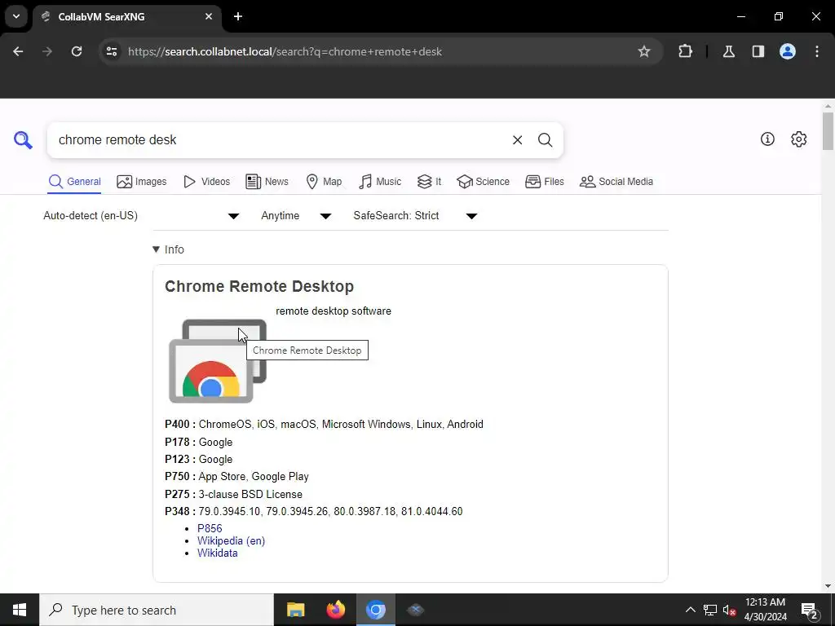Click the 3-clause BSD License text
Screen dimensions: 835x626
250,494
